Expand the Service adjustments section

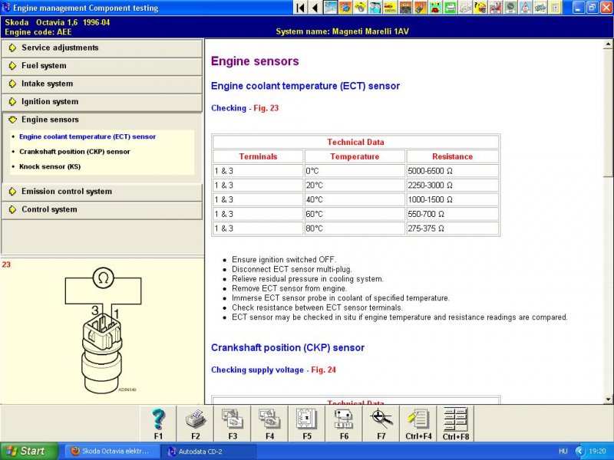102,48
